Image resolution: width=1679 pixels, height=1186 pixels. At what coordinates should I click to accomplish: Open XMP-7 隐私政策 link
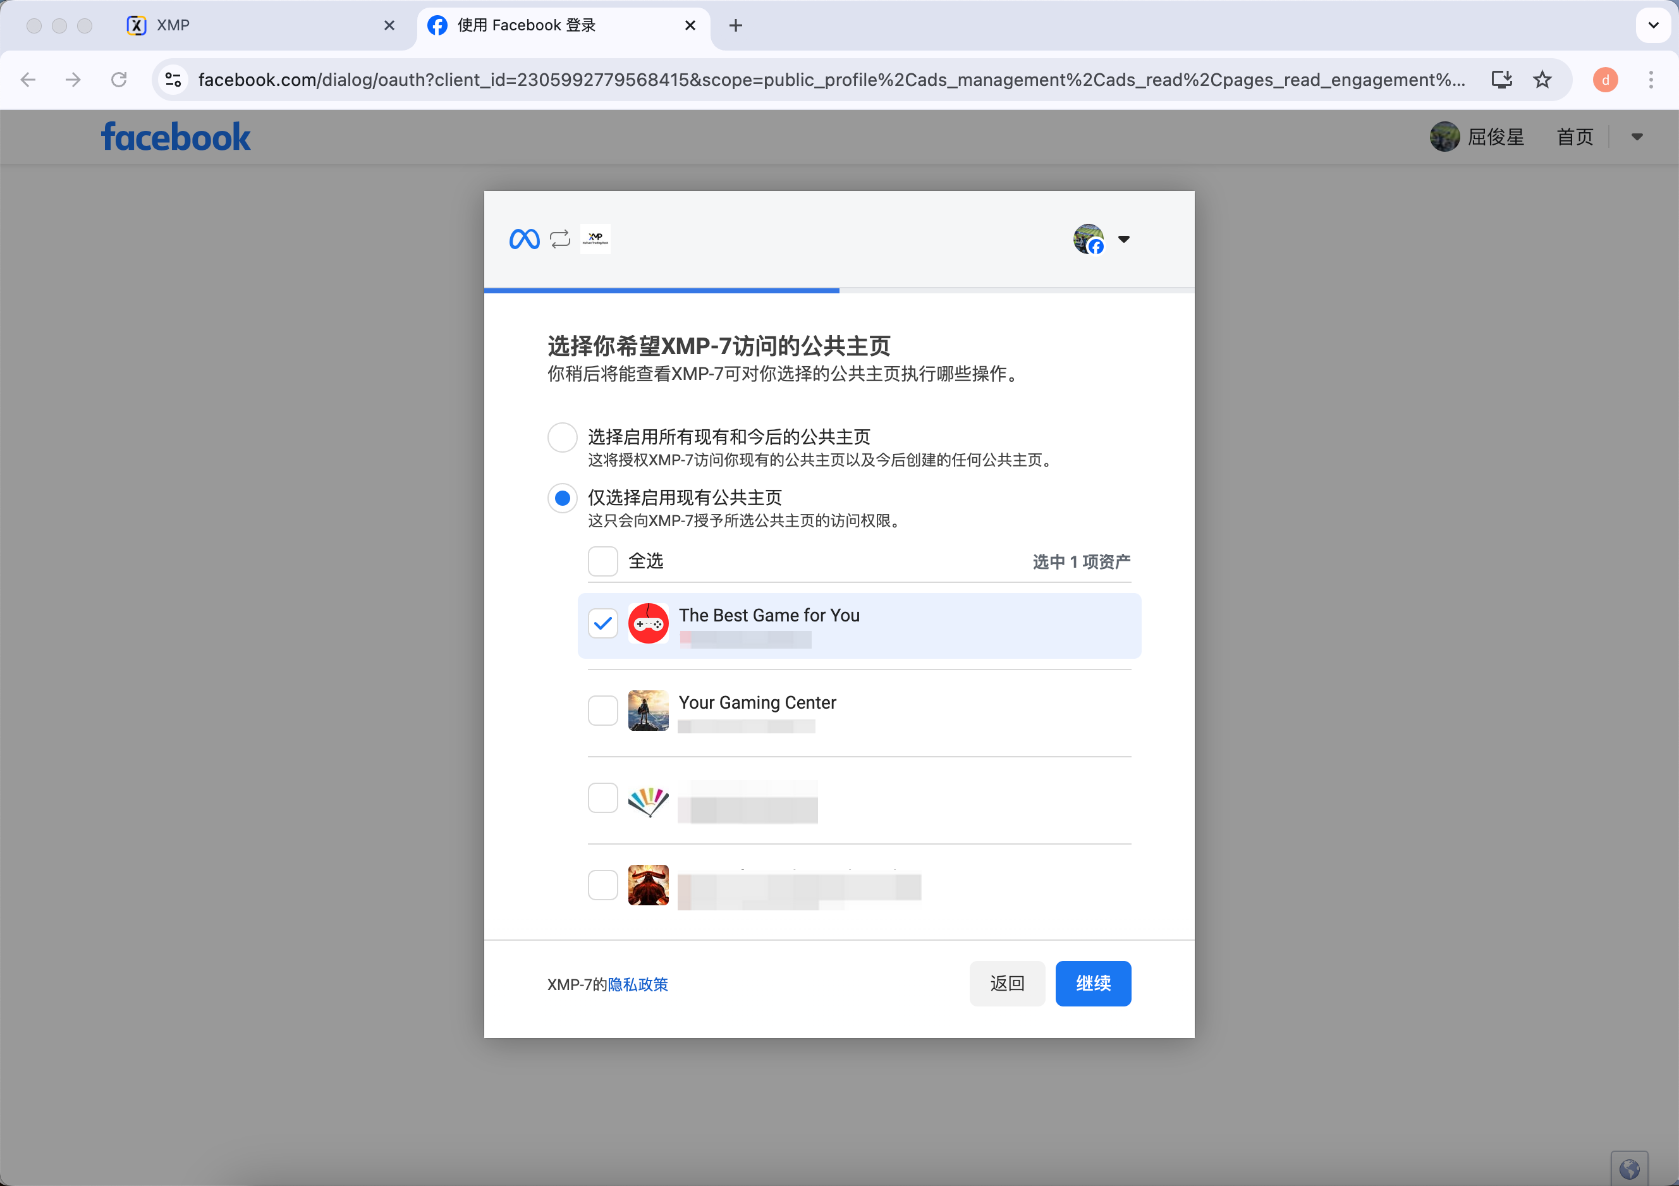point(638,984)
